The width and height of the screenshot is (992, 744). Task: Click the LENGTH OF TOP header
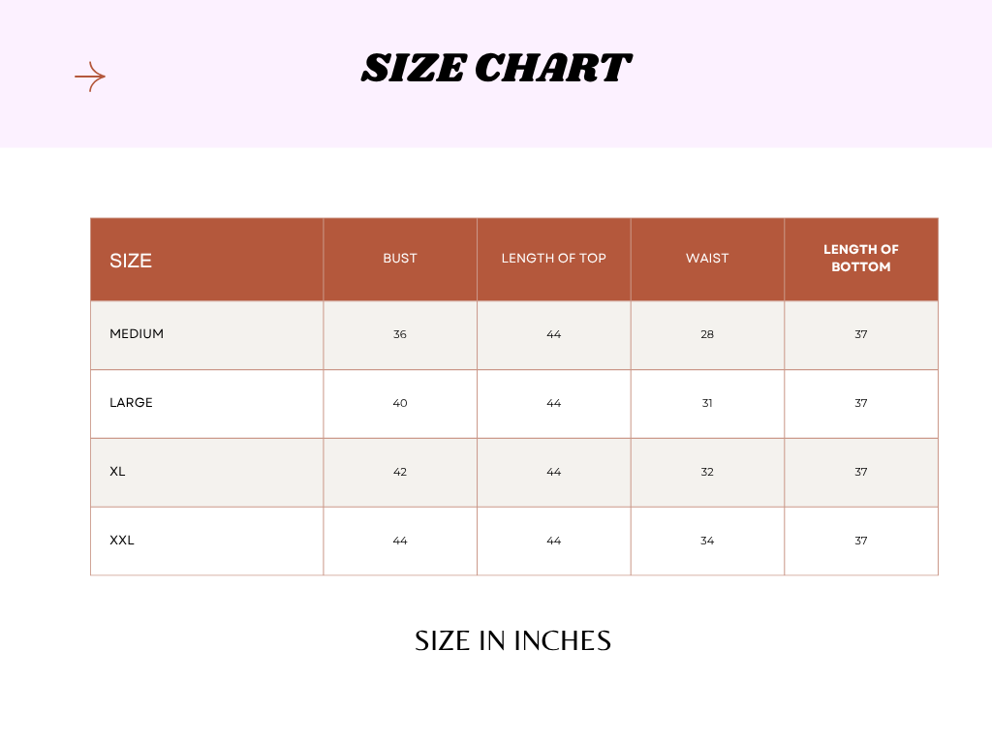[x=553, y=259]
